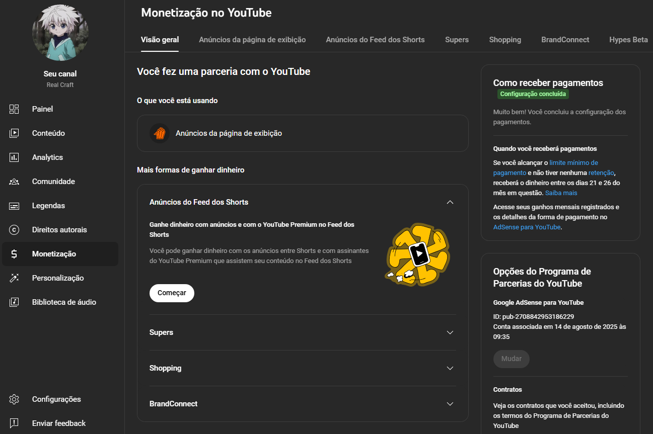653x434 pixels.
Task: Click the disabled Mudar button
Action: pyautogui.click(x=512, y=359)
